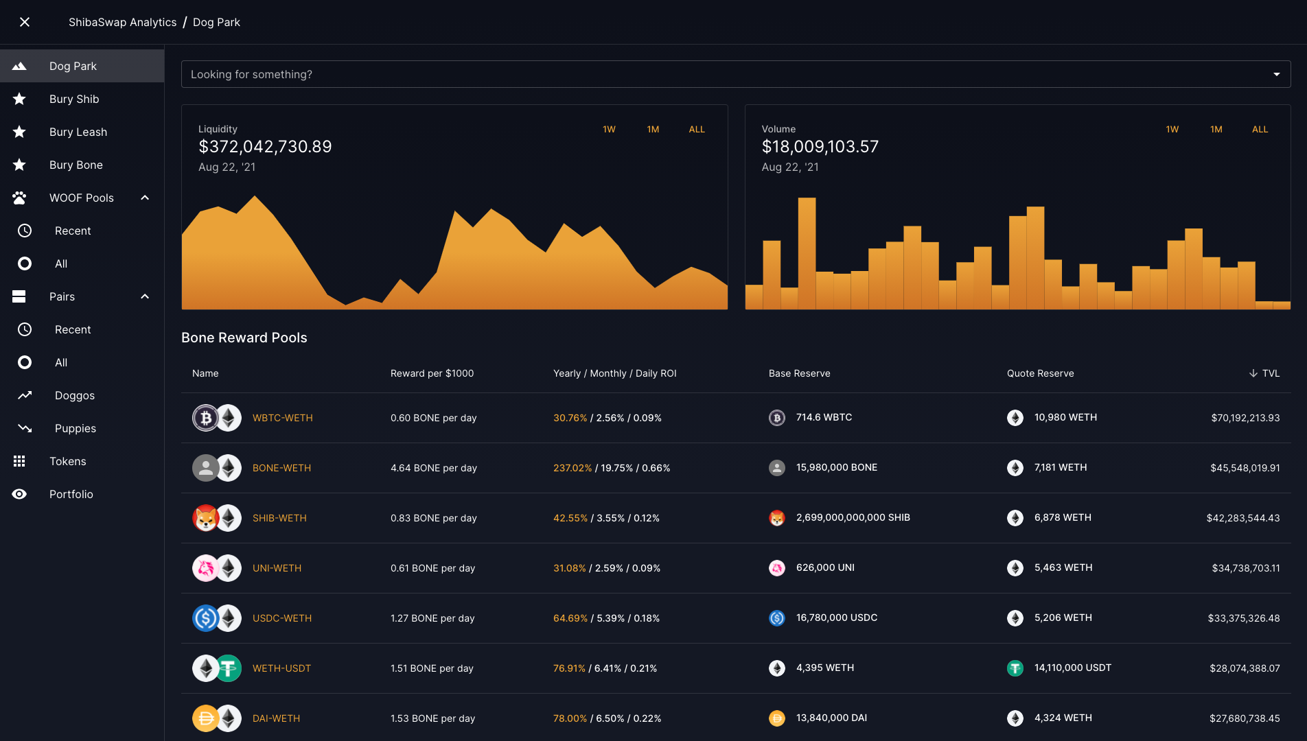Image resolution: width=1307 pixels, height=741 pixels.
Task: Open the Tokens menu item
Action: pos(82,461)
